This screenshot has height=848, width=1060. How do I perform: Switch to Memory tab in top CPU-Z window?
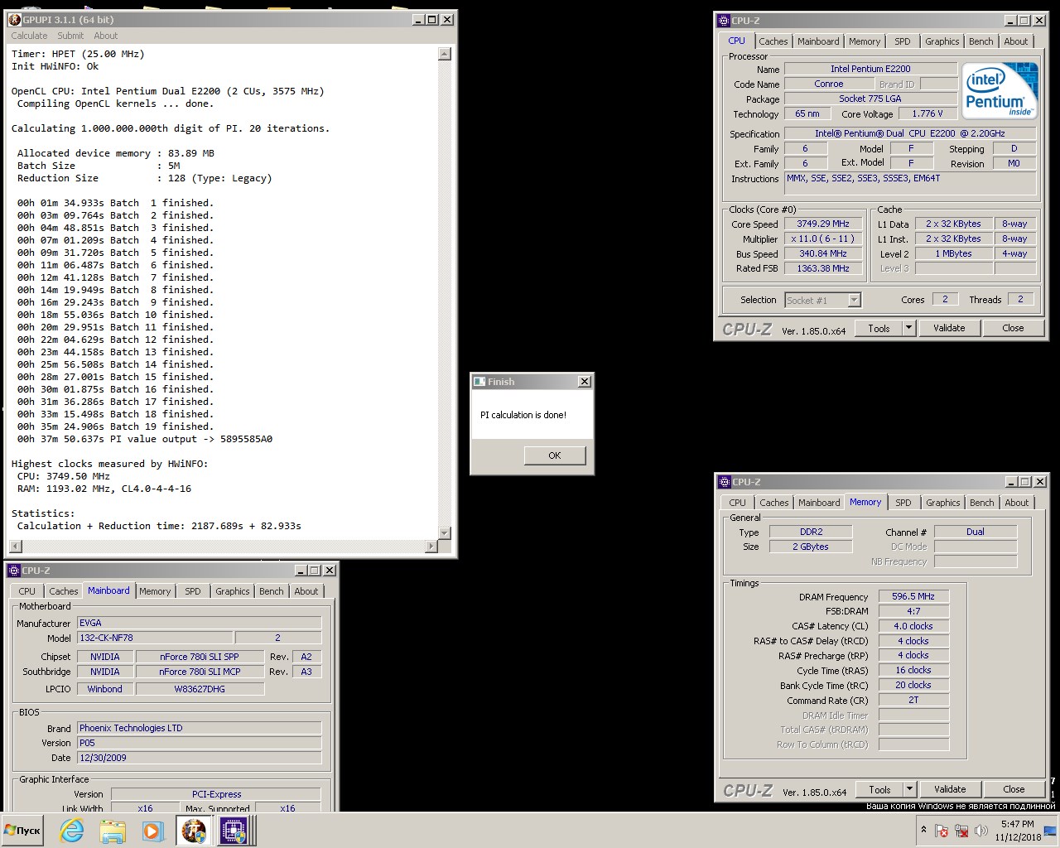click(865, 41)
